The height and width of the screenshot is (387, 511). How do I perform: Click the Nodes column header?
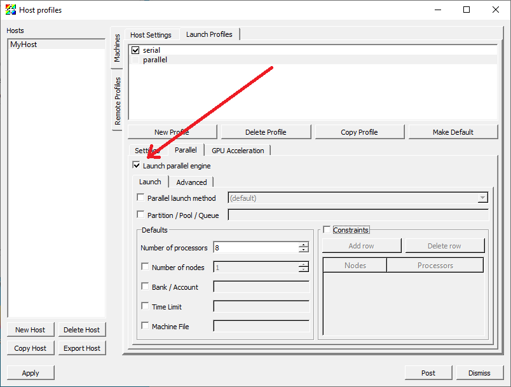(x=355, y=266)
